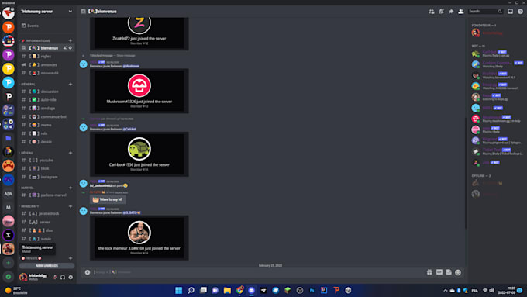
Task: Collapse the MARVEL category
Action: pyautogui.click(x=27, y=188)
